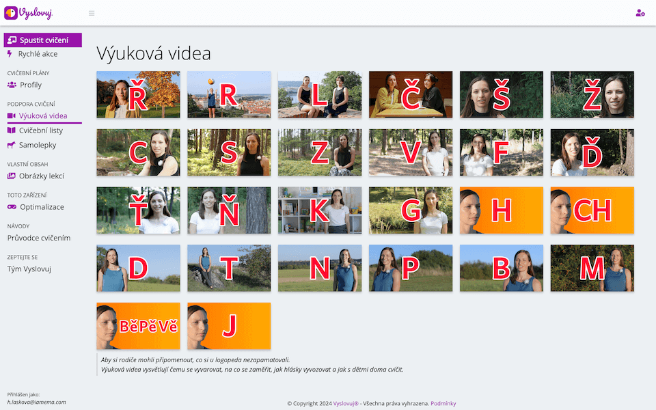Click the book icon beside Cvičební listy
Viewport: 656px width, 410px height.
coord(12,130)
